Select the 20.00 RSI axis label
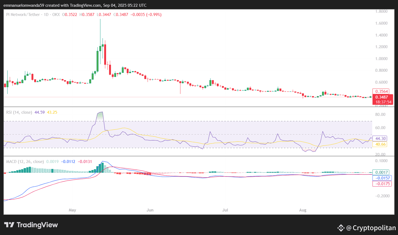 [x=380, y=155]
